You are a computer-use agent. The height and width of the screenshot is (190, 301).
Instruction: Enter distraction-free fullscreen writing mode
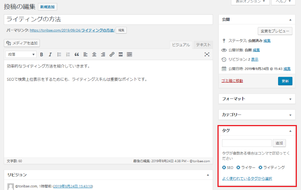[207, 54]
